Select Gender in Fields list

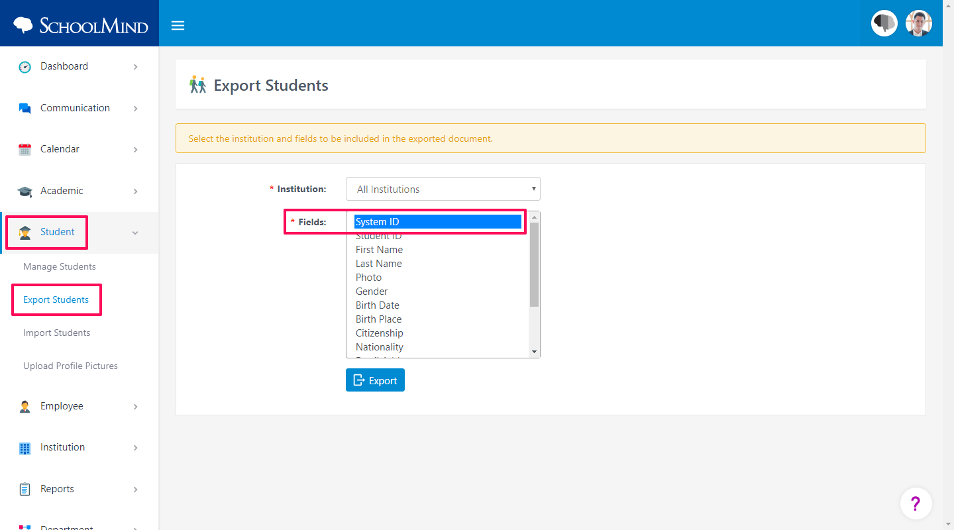point(438,291)
